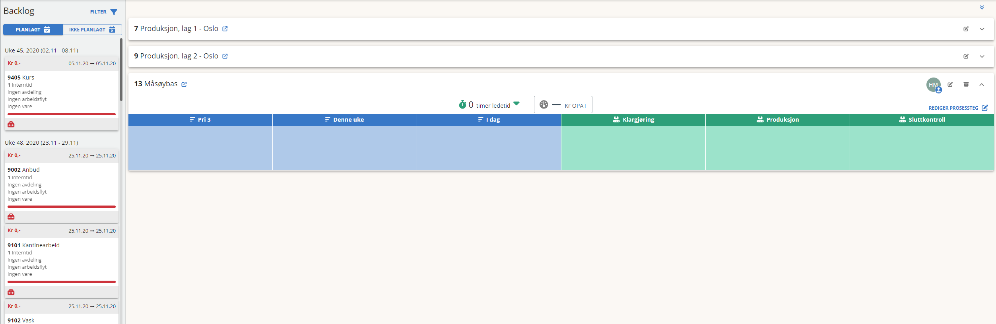Screen dimensions: 996x324
Task: Switch to the IKKE PLANLAGT tab
Action: pyautogui.click(x=92, y=30)
